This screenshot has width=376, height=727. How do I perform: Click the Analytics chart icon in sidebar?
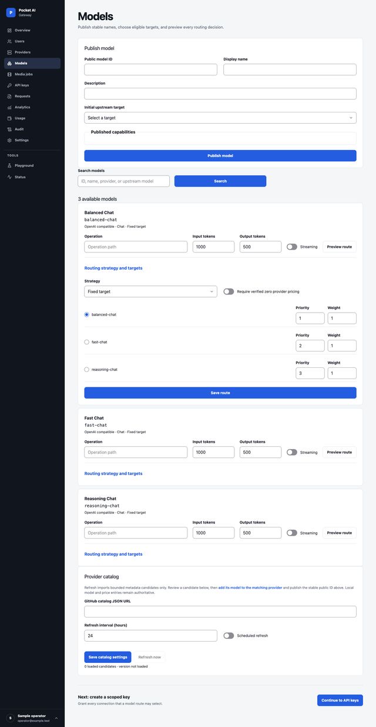pos(9,107)
